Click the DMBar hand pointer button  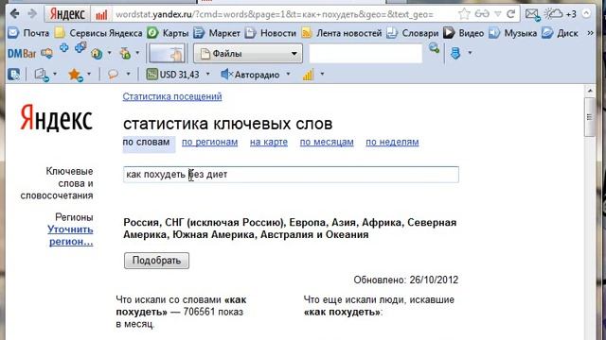(x=167, y=53)
